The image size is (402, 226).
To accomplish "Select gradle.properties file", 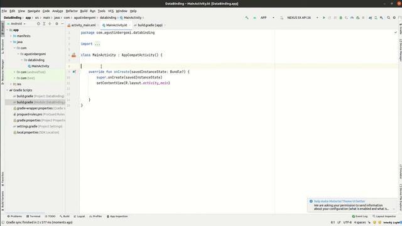I will pyautogui.click(x=39, y=120).
